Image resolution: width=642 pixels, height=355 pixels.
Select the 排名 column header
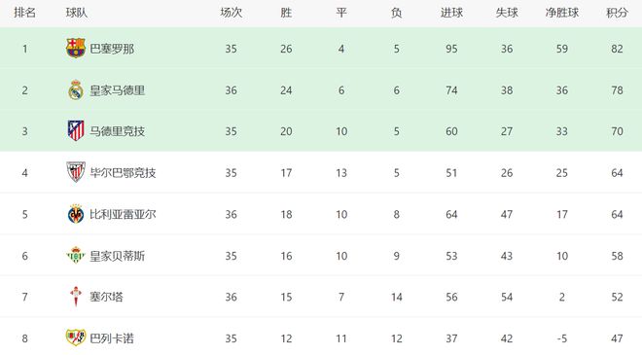pyautogui.click(x=24, y=13)
